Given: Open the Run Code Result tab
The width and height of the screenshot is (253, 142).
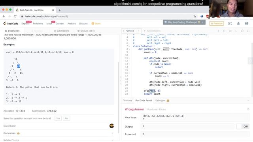Looking at the screenshot, I should coord(143,101).
